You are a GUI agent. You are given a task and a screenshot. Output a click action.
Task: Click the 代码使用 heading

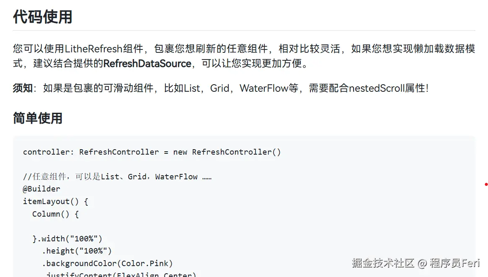(x=43, y=17)
